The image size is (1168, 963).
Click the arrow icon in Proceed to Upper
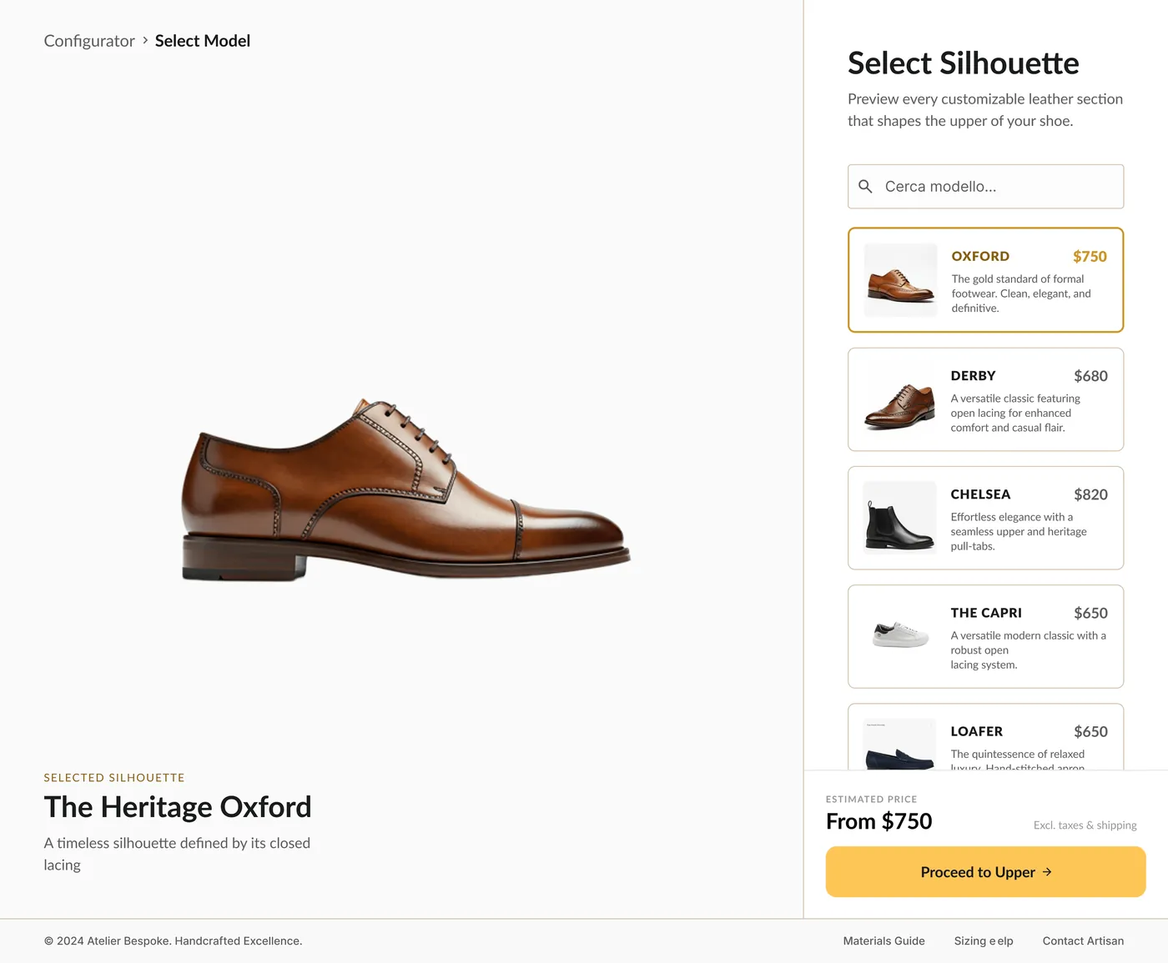(1047, 872)
